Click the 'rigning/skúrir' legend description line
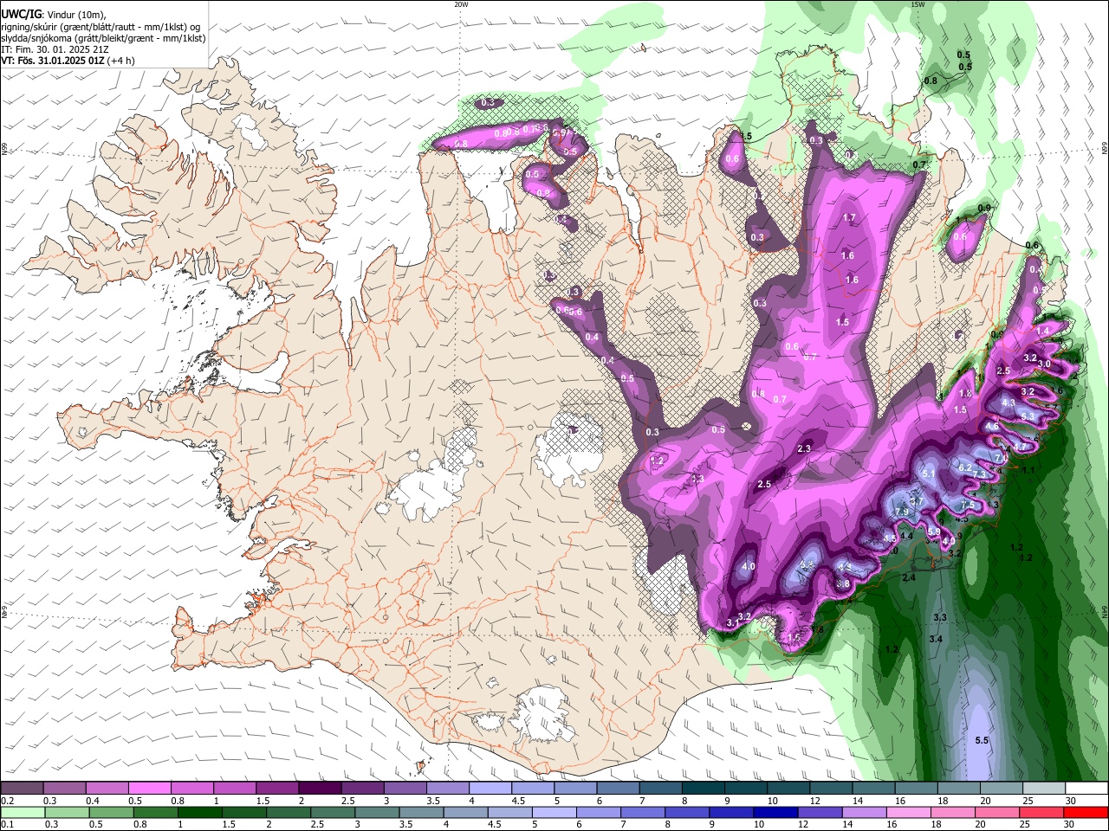 pos(101,26)
